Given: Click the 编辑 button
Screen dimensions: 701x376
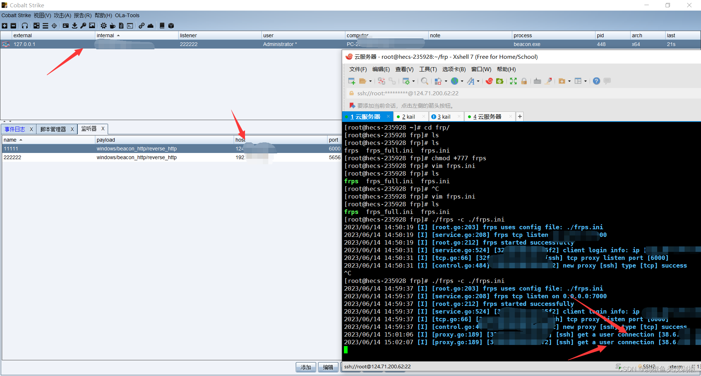Looking at the screenshot, I should pos(328,367).
